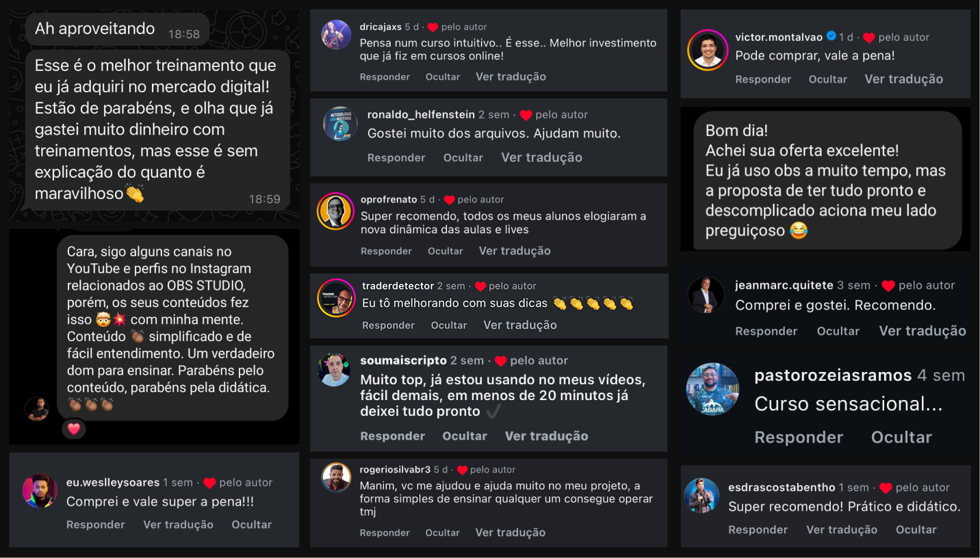This screenshot has height=558, width=980.
Task: Click Responder under esdrascostabentho comment
Action: point(758,529)
